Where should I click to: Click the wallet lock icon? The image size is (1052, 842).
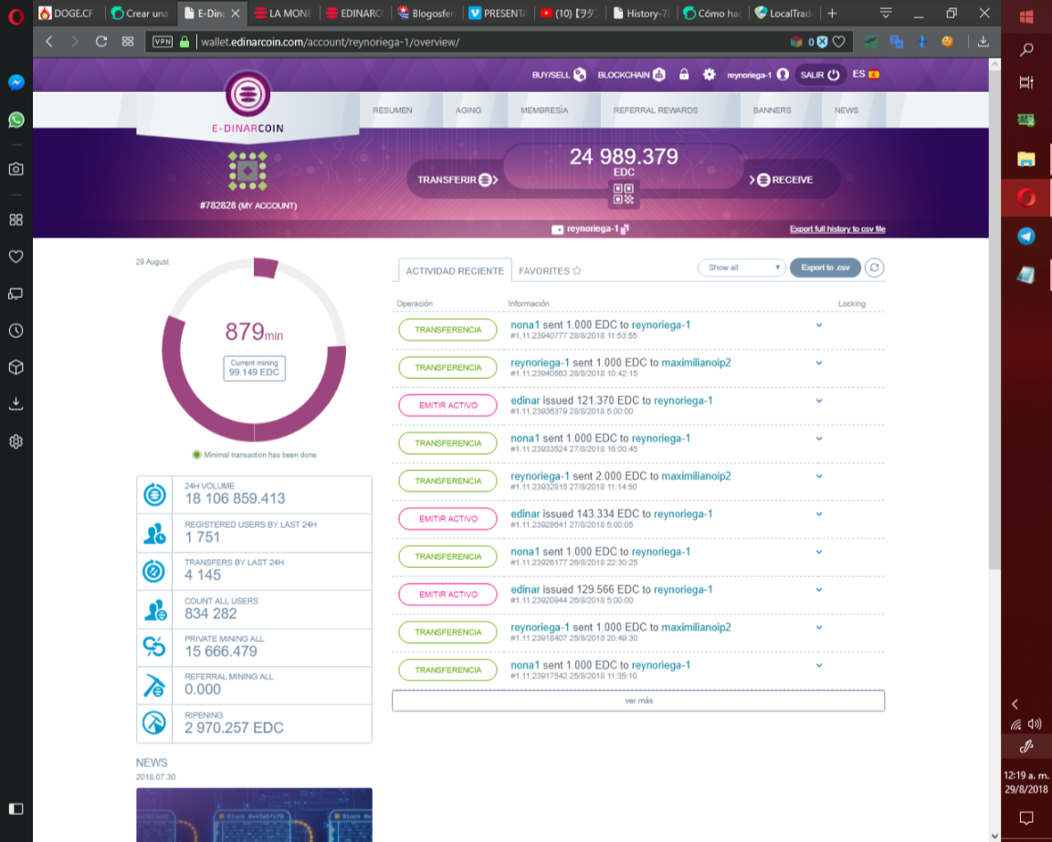pos(684,74)
